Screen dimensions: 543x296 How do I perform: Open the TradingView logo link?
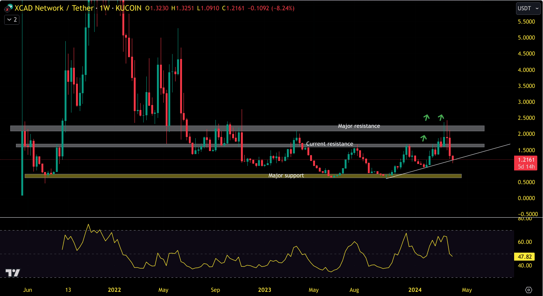pos(13,273)
